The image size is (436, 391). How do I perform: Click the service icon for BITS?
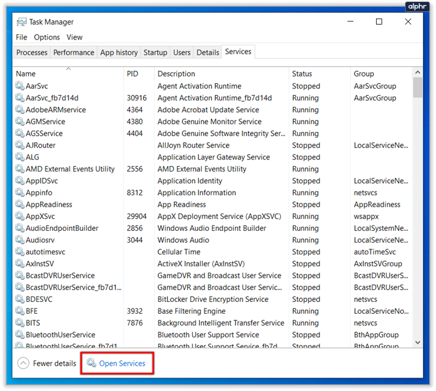point(20,322)
